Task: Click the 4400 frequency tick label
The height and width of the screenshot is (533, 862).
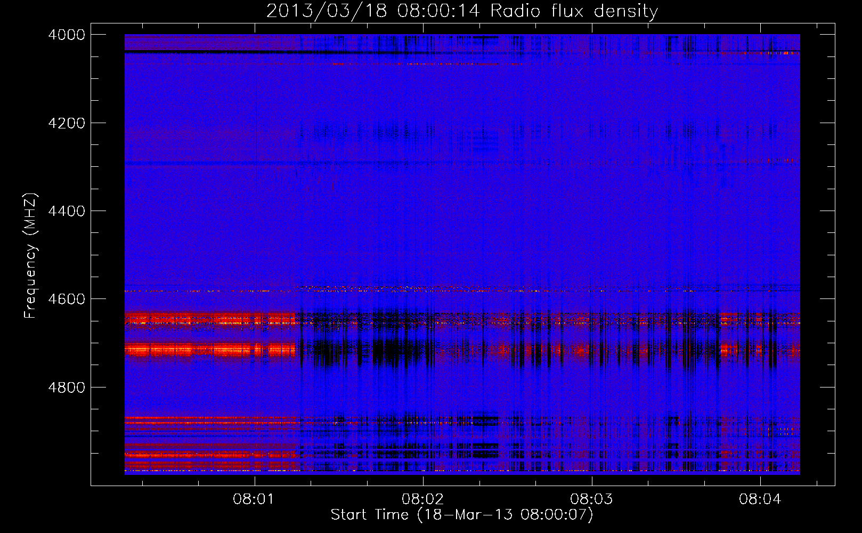Action: click(67, 211)
